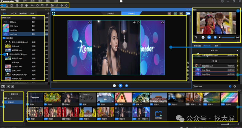This screenshot has height=128, width=242.
Task: Click the zoom in (plus circle) toolbar icon
Action: click(17, 6)
